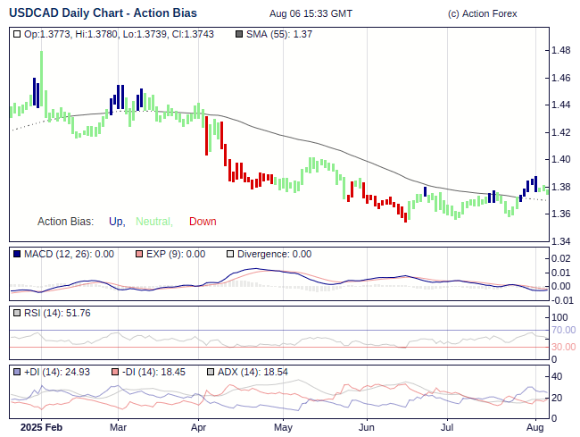
Task: Click the white OHLC legend square
Action: tap(17, 34)
